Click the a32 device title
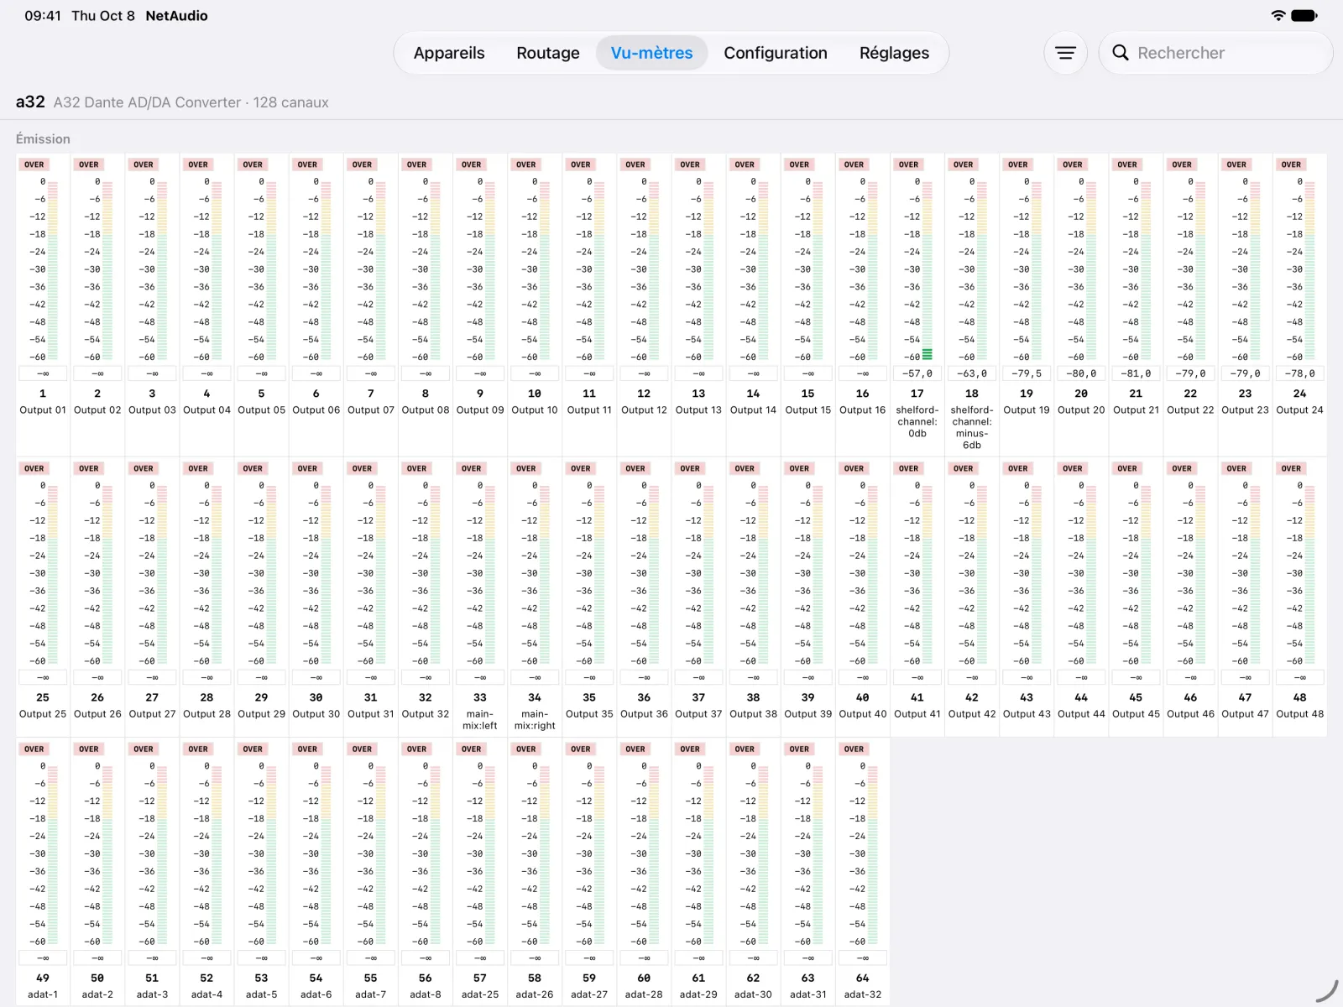 click(30, 102)
